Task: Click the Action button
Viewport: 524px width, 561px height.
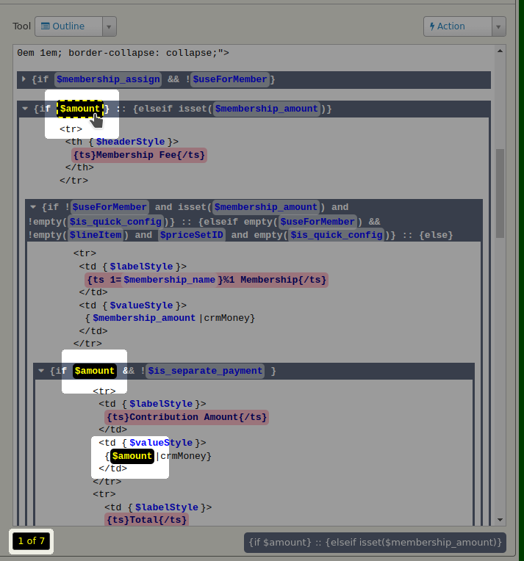Action: point(457,26)
